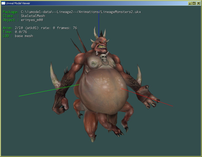The width and height of the screenshot is (202, 157).
Task: Click the skull necklace on the monster model
Action: tap(104, 58)
